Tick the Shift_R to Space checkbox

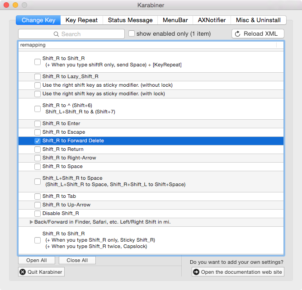[38, 167]
